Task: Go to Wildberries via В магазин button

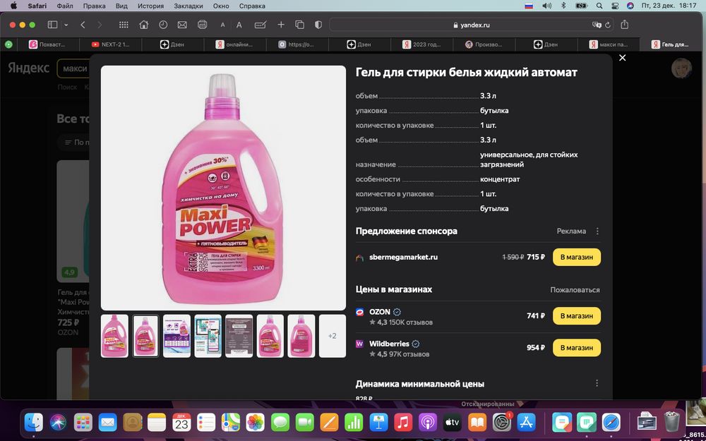Action: pos(576,348)
